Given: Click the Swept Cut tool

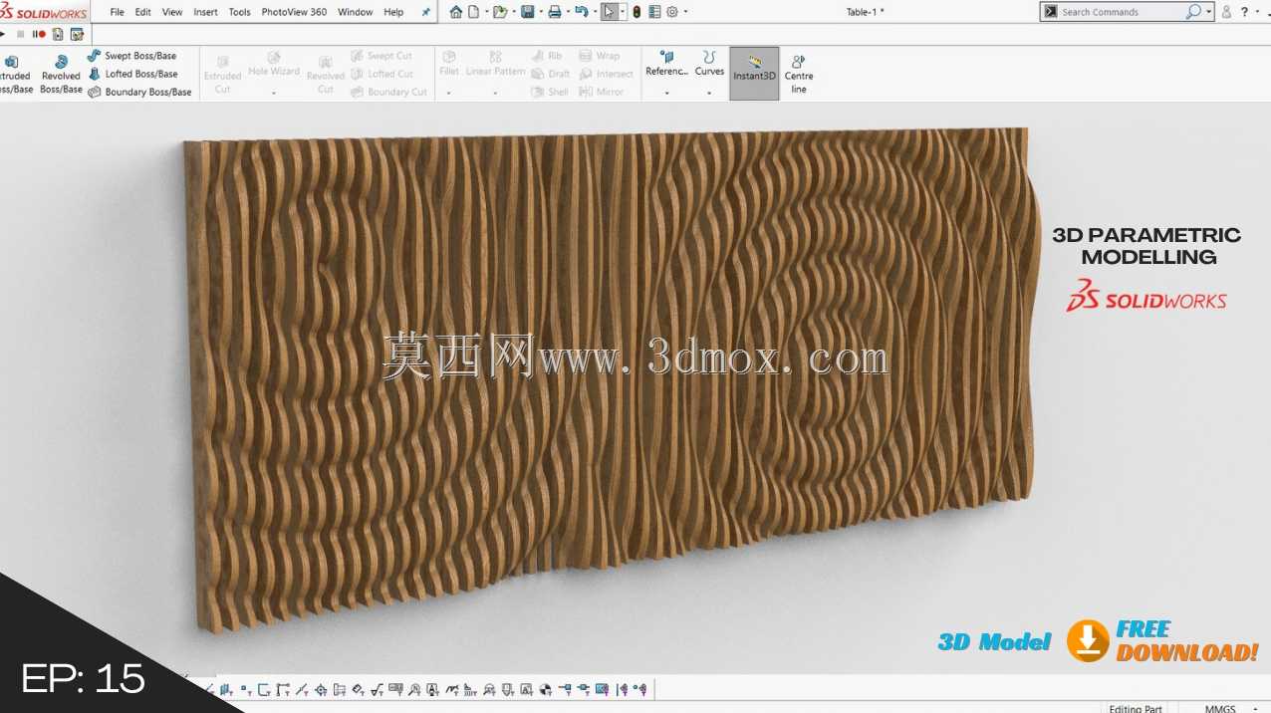Looking at the screenshot, I should tap(381, 56).
